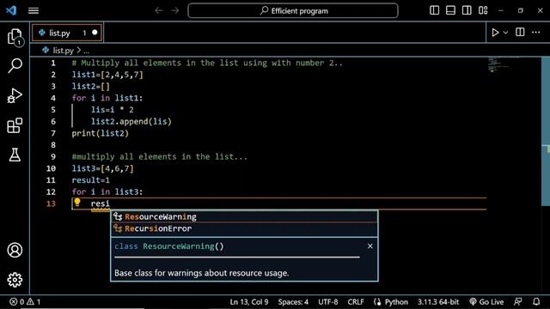Change indentation via Spaces: 4

pos(293,301)
